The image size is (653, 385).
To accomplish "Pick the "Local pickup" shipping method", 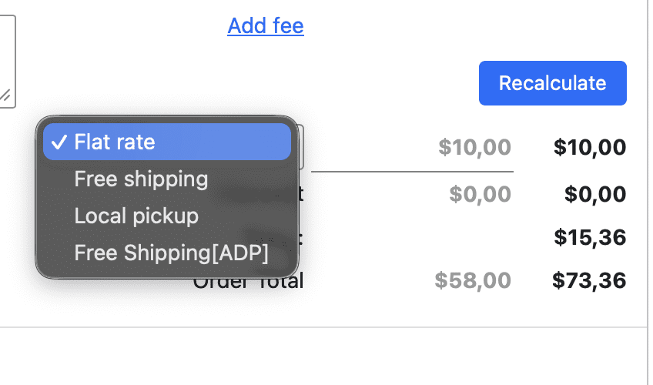I will 136,216.
